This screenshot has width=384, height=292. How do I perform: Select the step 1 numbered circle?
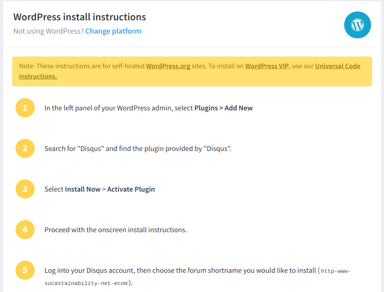click(25, 108)
